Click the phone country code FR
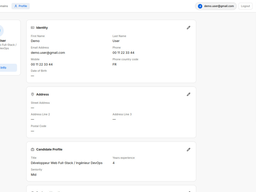The height and width of the screenshot is (192, 256). tap(114, 65)
